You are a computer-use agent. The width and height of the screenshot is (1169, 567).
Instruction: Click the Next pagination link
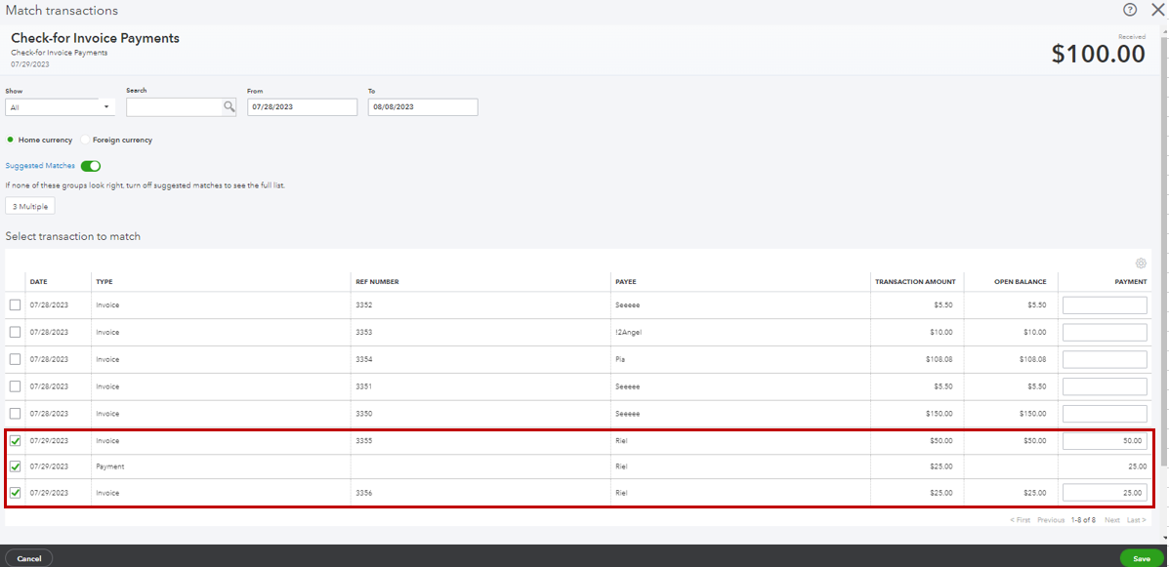click(x=1112, y=520)
